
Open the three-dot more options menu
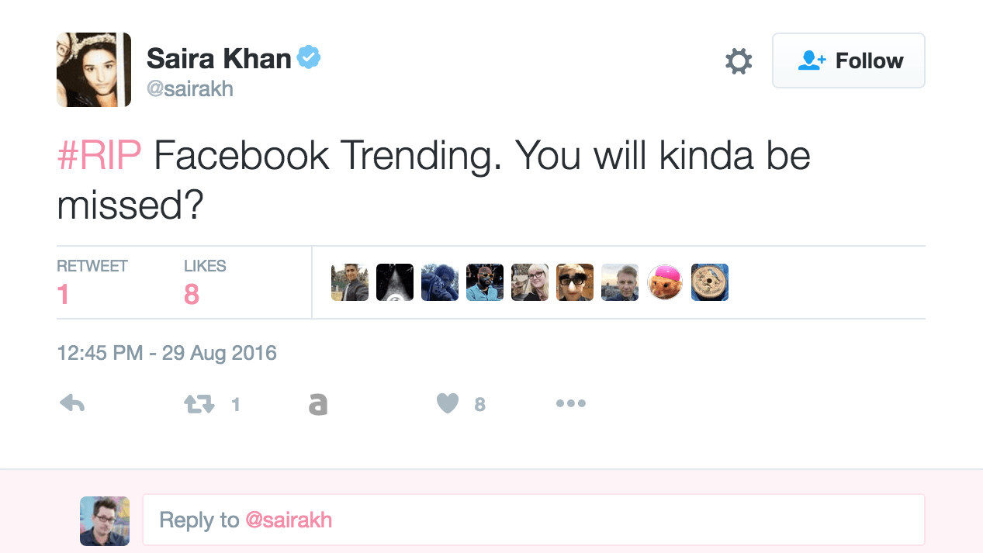point(570,403)
